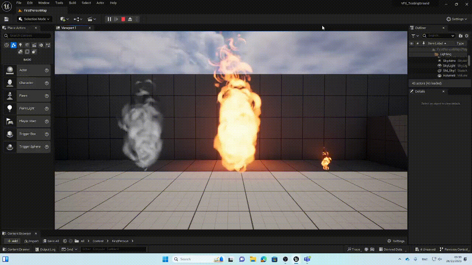Click the Eject button in play toolbar
Screen dimensions: 472x265
[130, 19]
